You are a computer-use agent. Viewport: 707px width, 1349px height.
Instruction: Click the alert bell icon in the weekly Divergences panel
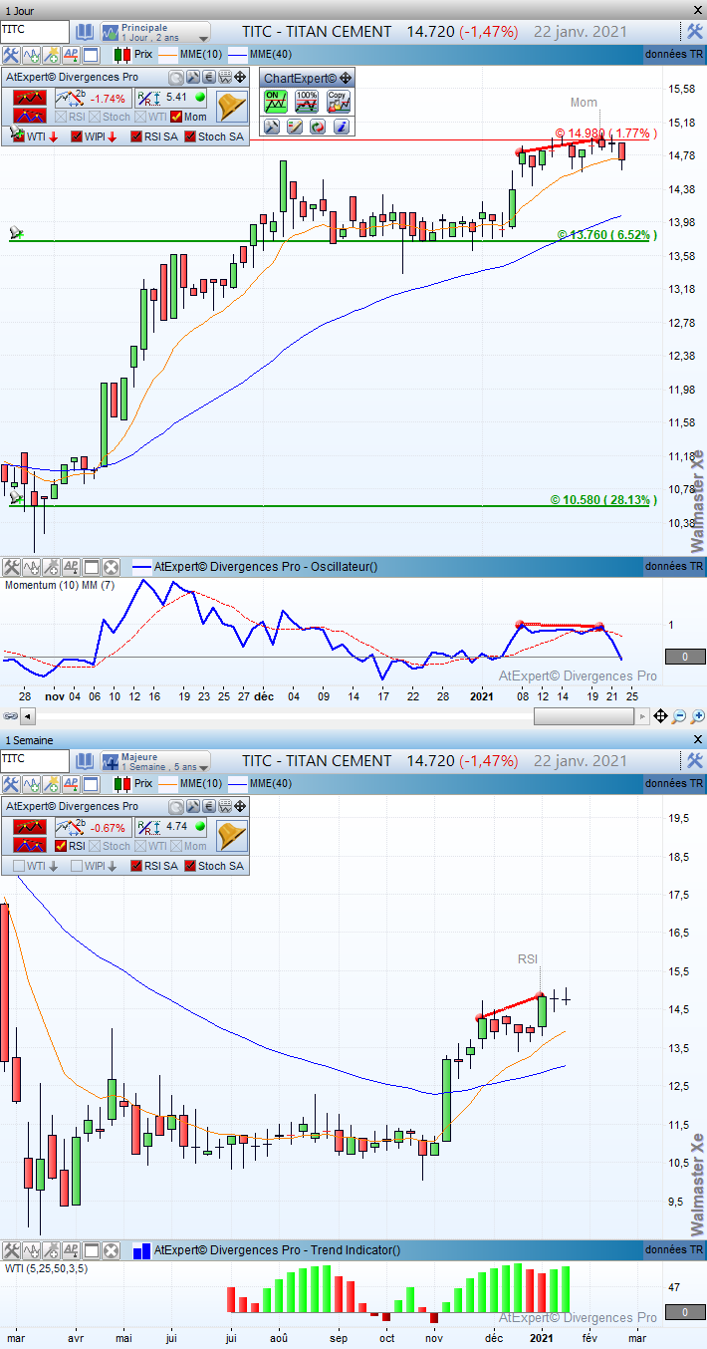coord(231,835)
